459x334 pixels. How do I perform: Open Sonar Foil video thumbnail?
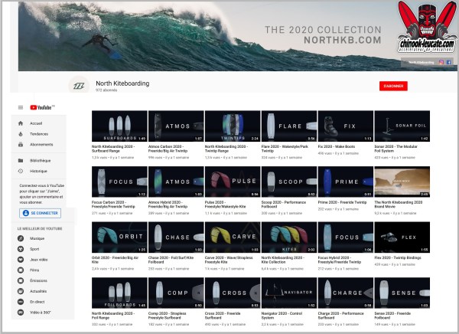pos(402,126)
